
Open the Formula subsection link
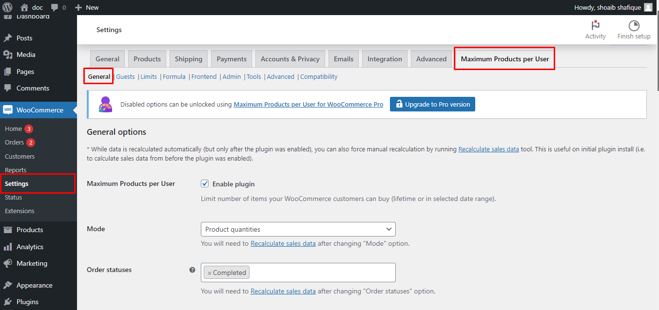(174, 76)
